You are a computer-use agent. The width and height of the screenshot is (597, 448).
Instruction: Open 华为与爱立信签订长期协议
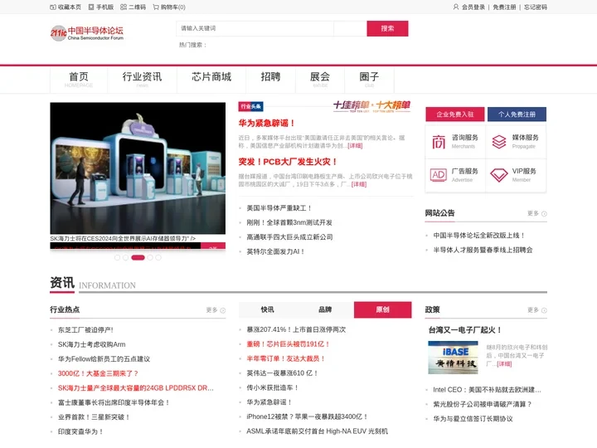473,419
